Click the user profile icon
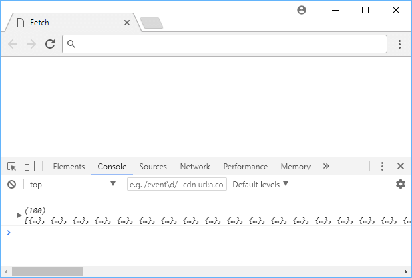This screenshot has height=278, width=412. 302,10
